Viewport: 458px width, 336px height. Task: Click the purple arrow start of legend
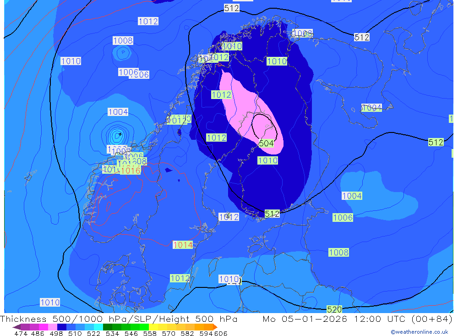[16, 327]
